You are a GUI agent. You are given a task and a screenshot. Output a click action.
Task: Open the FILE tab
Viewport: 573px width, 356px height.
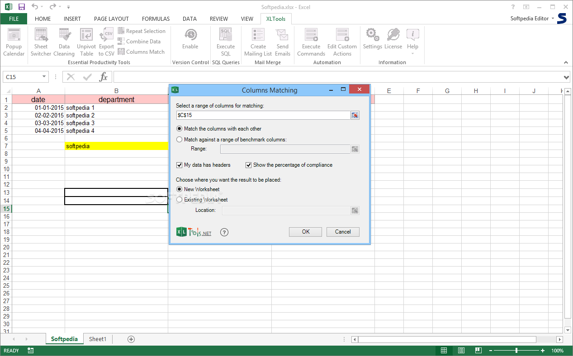[x=14, y=19]
